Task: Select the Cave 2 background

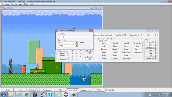Action: (137, 49)
